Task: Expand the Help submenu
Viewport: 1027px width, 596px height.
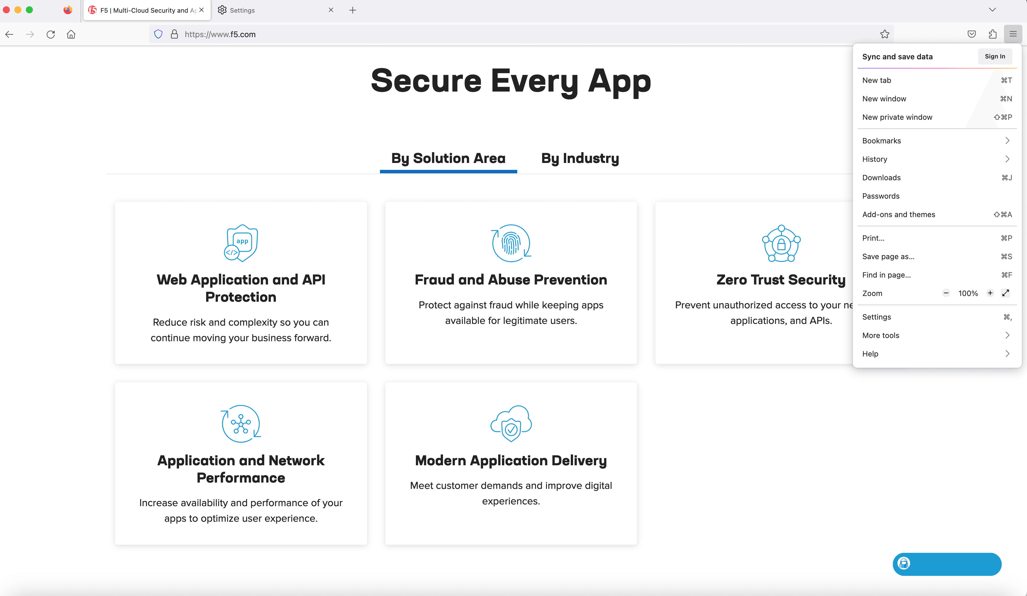Action: click(937, 354)
